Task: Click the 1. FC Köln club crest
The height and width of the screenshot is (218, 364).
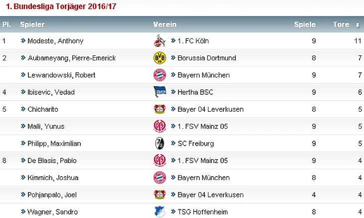Action: coord(160,41)
